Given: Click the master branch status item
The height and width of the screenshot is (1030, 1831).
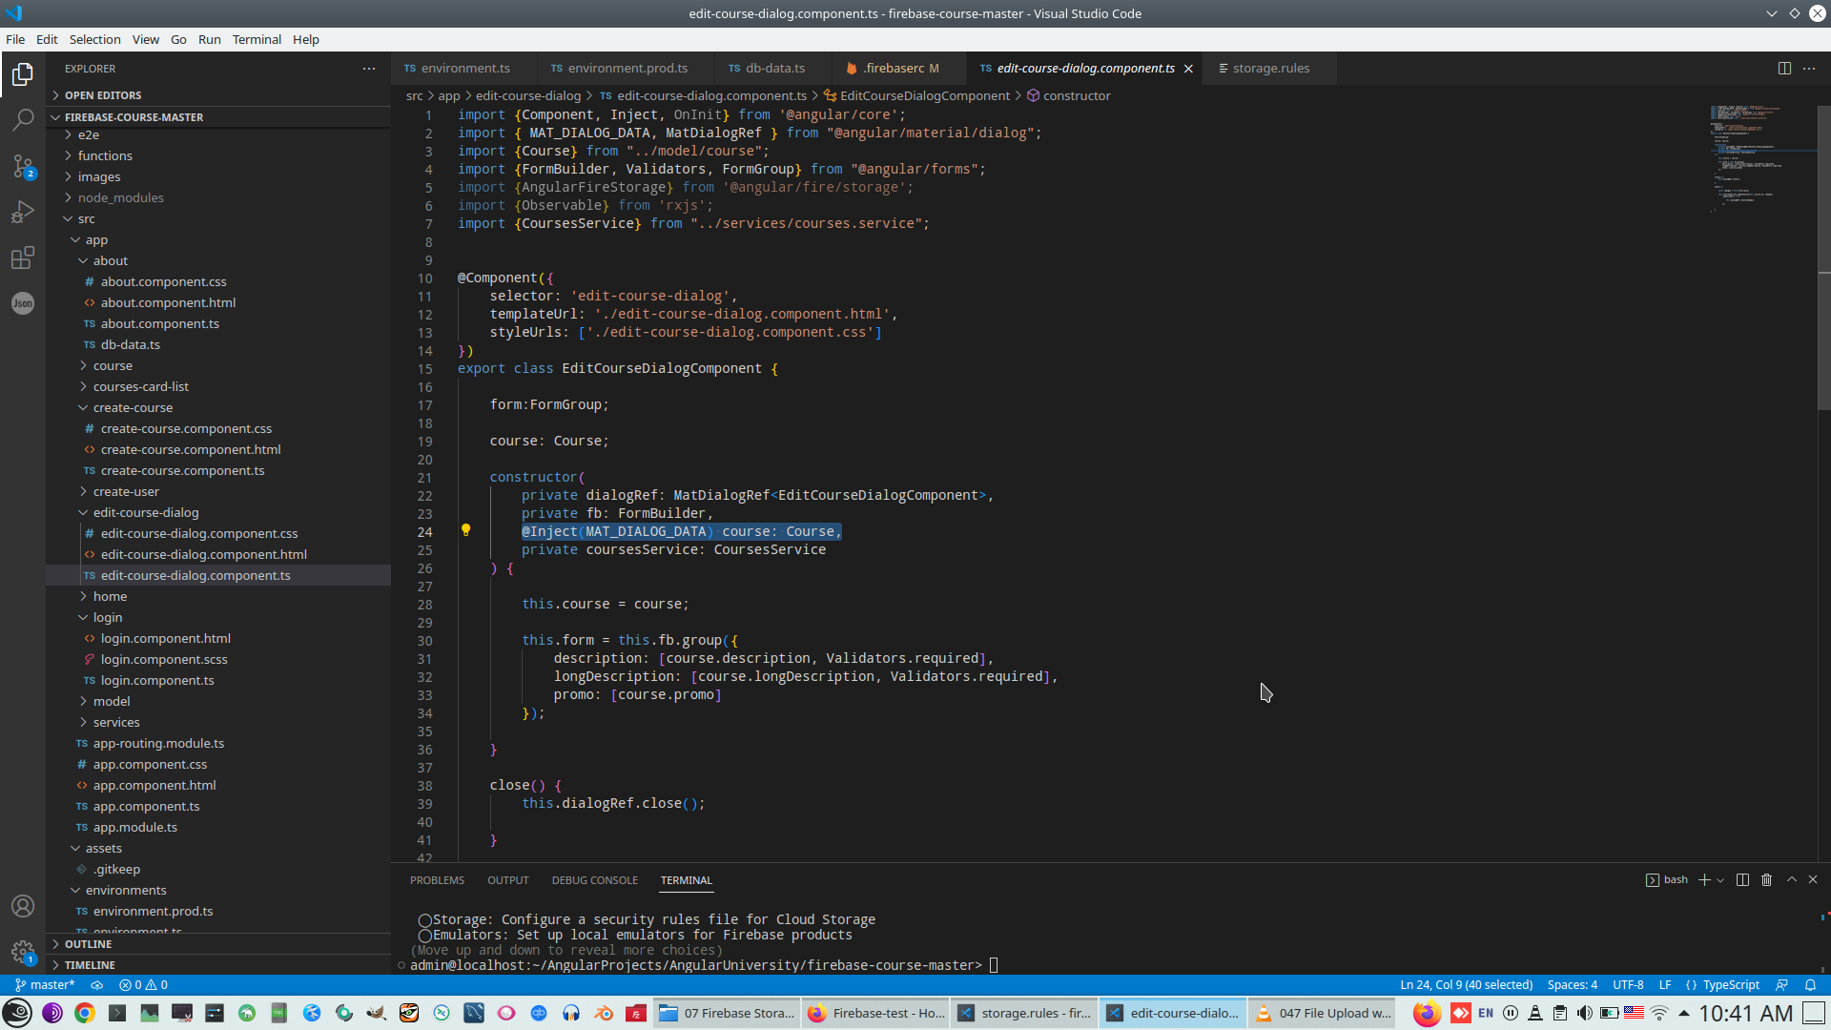Looking at the screenshot, I should (x=45, y=984).
